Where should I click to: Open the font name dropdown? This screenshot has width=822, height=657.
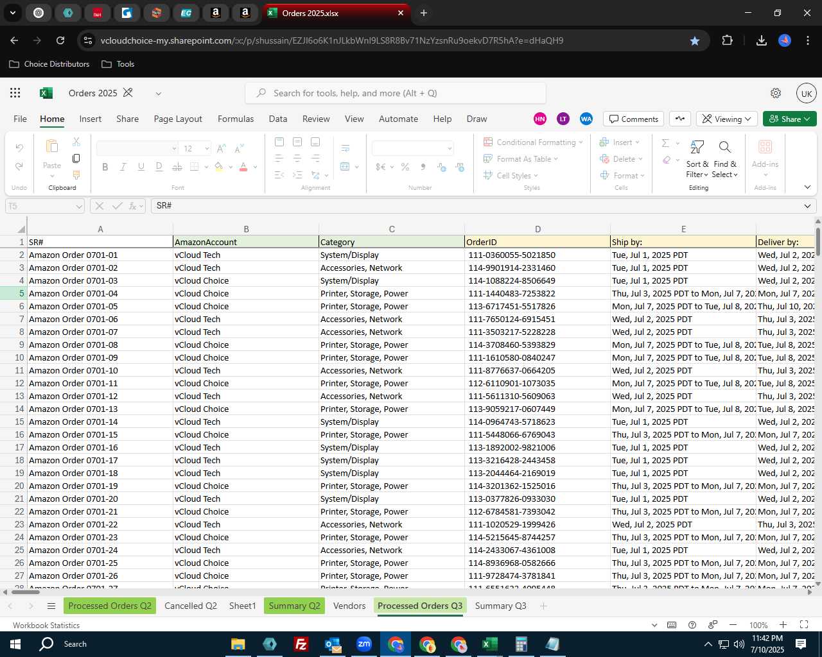click(174, 148)
